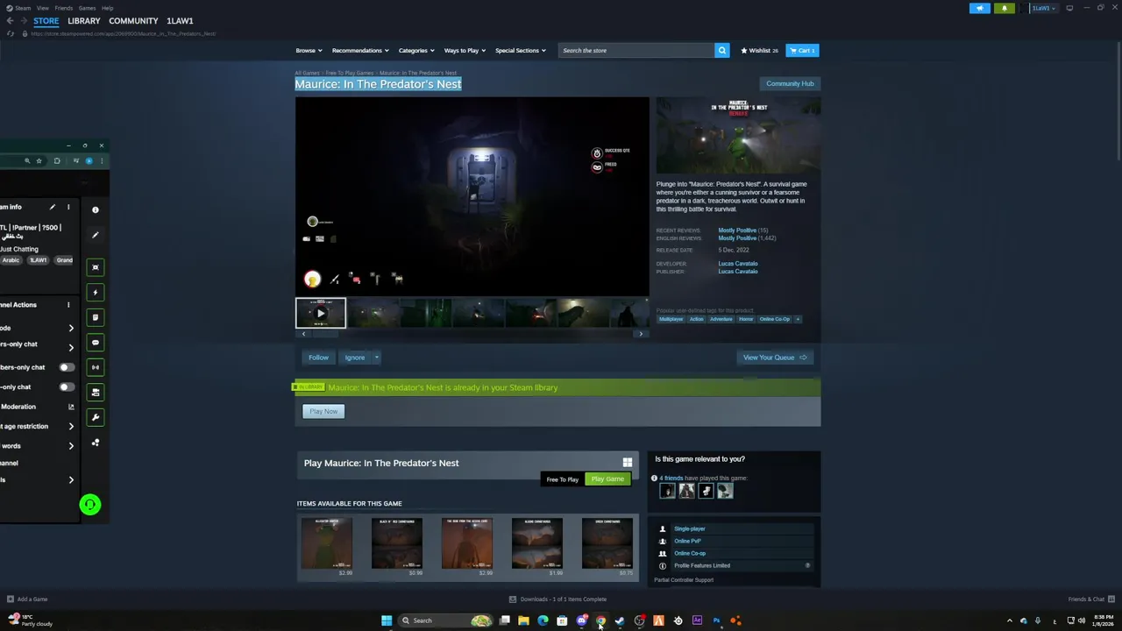Open Google Chrome from the taskbar
Screen dimensions: 1122x631
(600, 620)
